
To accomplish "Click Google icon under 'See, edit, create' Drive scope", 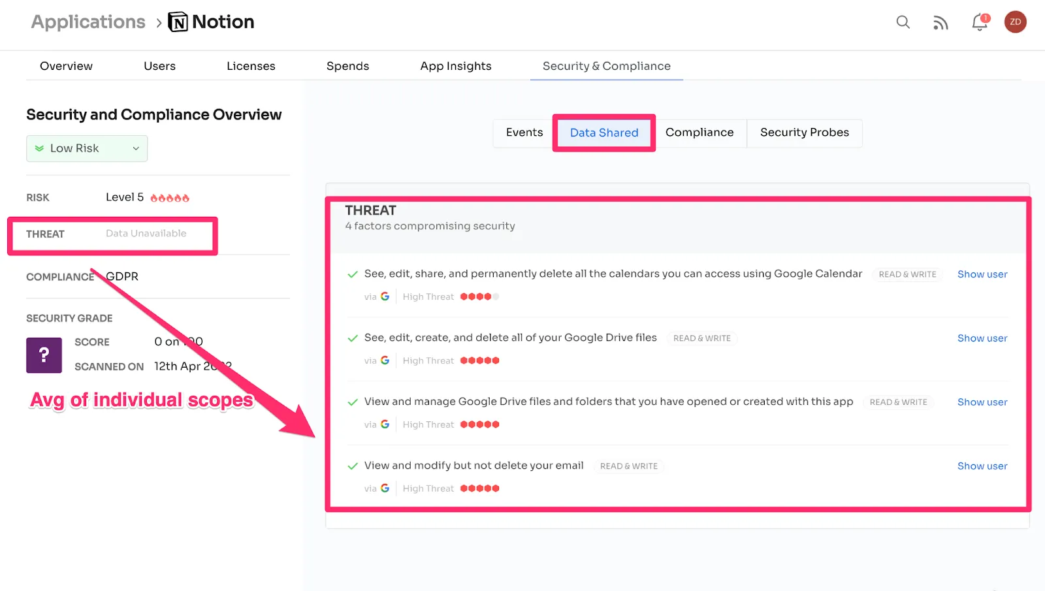I will click(x=385, y=360).
